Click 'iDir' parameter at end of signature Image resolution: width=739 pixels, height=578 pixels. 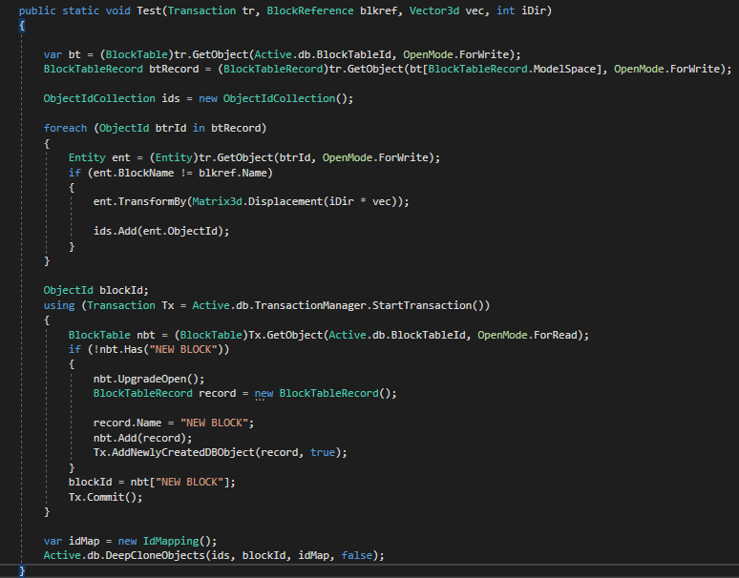point(533,10)
